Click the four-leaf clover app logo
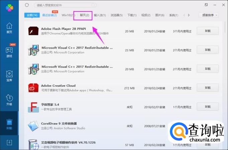The height and width of the screenshot is (150, 228). [x=9, y=8]
